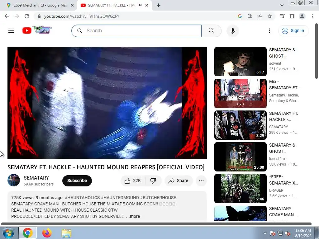Click the vertical page scrollbar
Screen dimensions: 319x239
317,51
